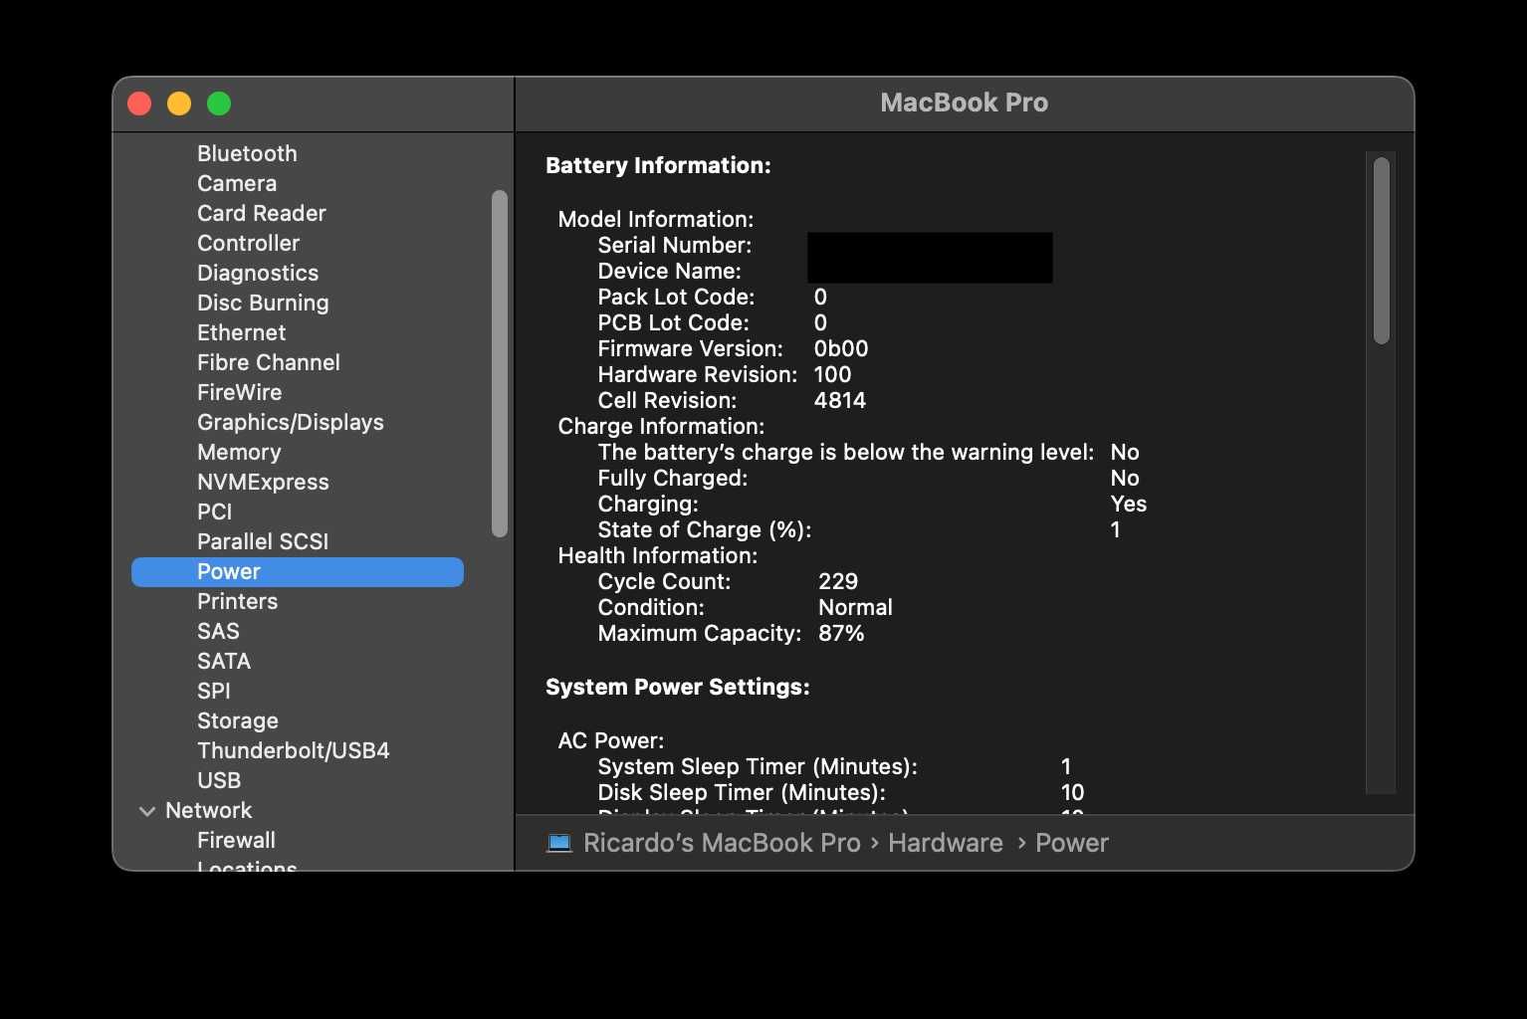The width and height of the screenshot is (1527, 1019).
Task: Select SAS in the sidebar
Action: click(218, 631)
